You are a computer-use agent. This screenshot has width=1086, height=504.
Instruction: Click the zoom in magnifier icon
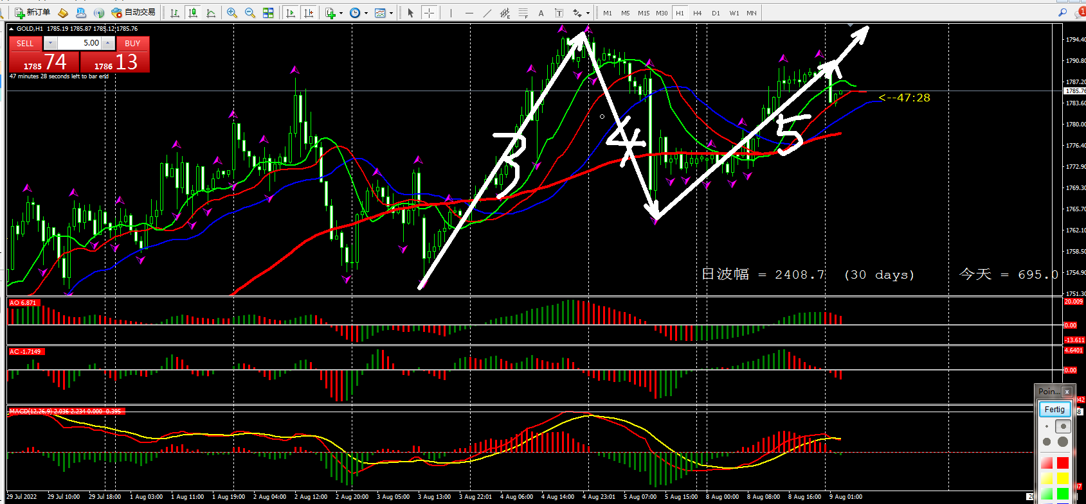click(x=232, y=13)
